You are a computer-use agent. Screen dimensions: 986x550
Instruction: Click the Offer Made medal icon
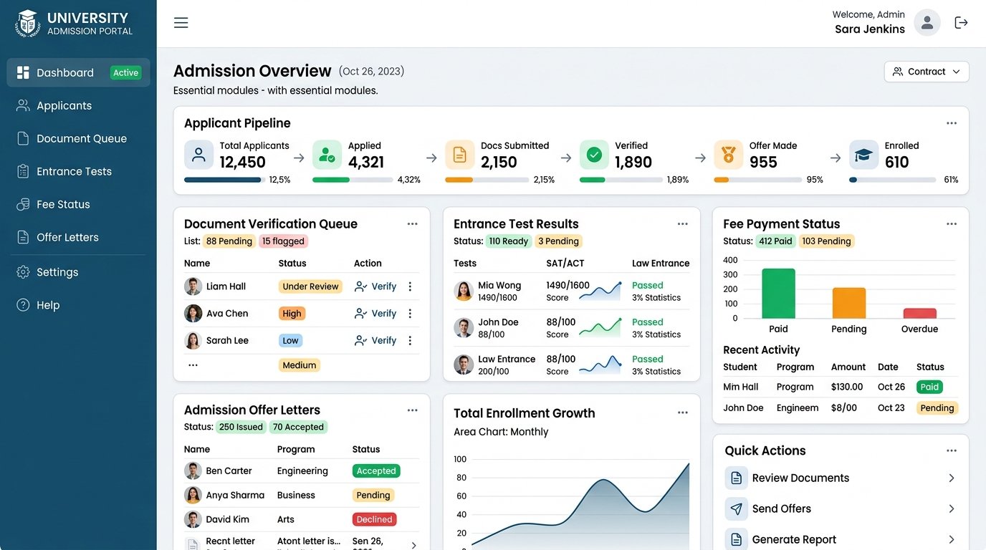(x=728, y=155)
